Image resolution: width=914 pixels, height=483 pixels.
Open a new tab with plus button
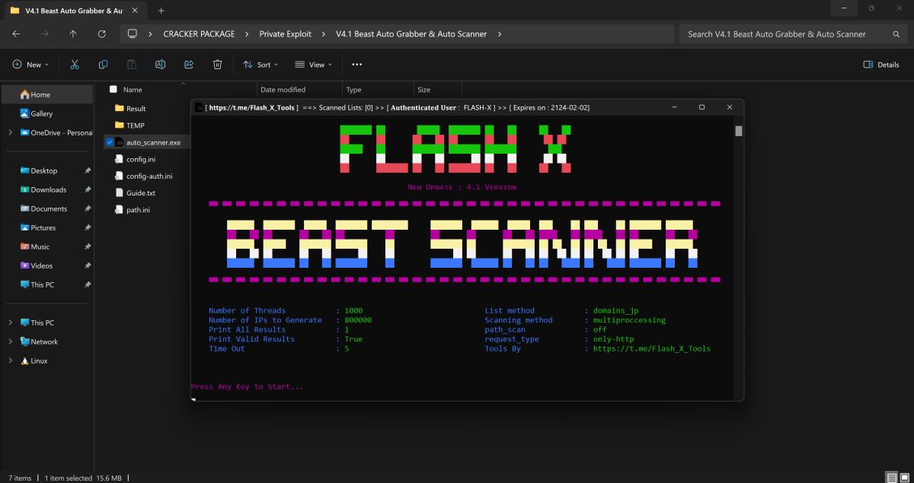(x=161, y=11)
